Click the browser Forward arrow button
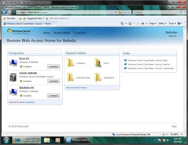Image resolution: width=188 pixels, height=145 pixels. click(x=9, y=12)
